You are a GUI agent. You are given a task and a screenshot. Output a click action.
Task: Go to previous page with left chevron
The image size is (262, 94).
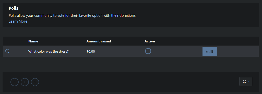pos(25,82)
